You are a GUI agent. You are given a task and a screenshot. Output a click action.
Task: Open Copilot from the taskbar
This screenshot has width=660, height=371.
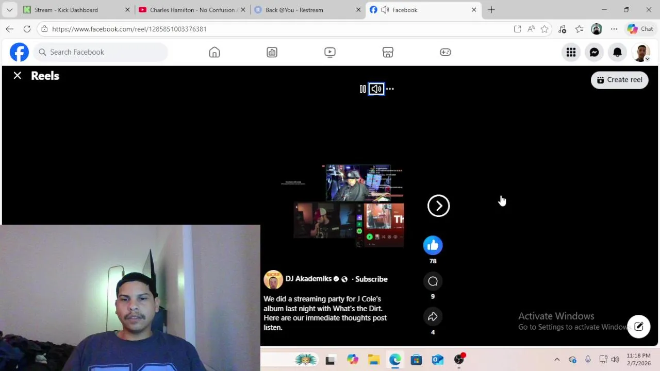pyautogui.click(x=352, y=360)
